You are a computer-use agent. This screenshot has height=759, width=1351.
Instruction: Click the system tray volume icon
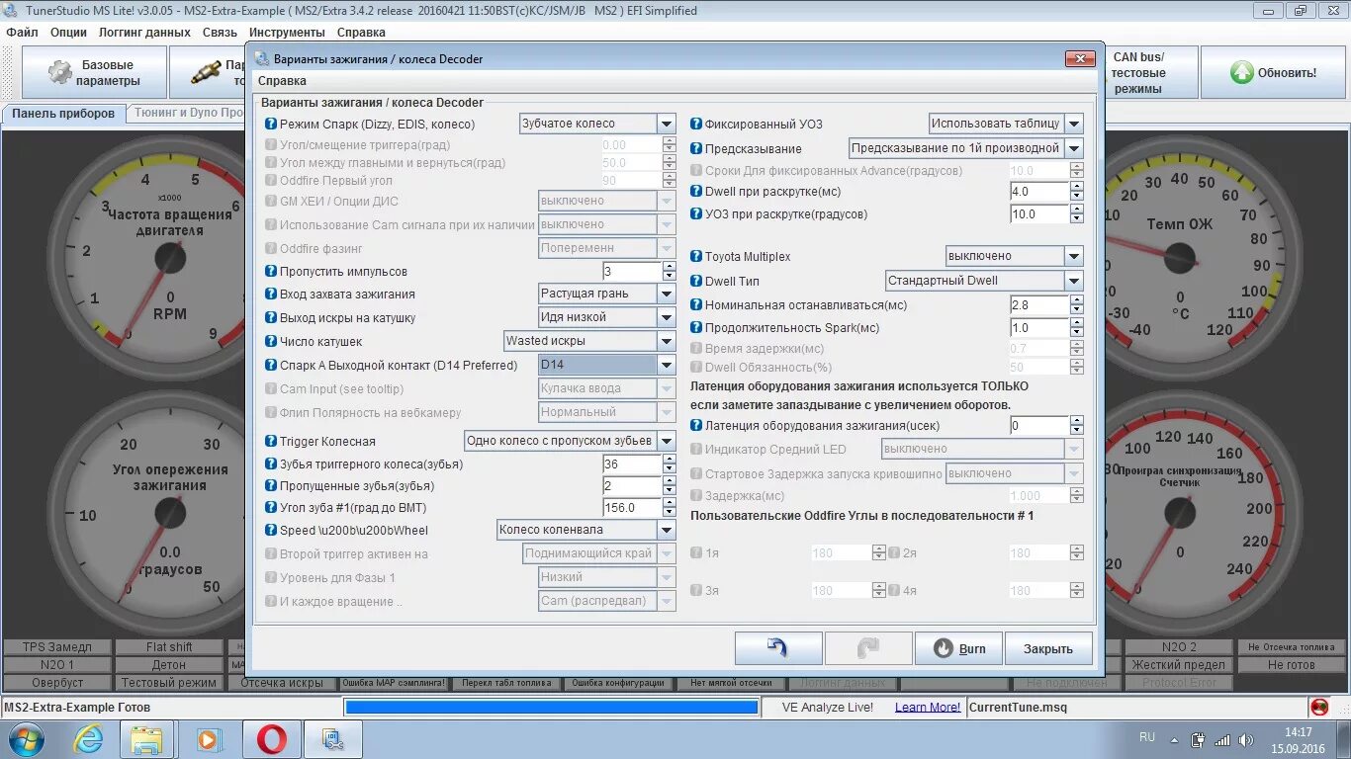1245,739
